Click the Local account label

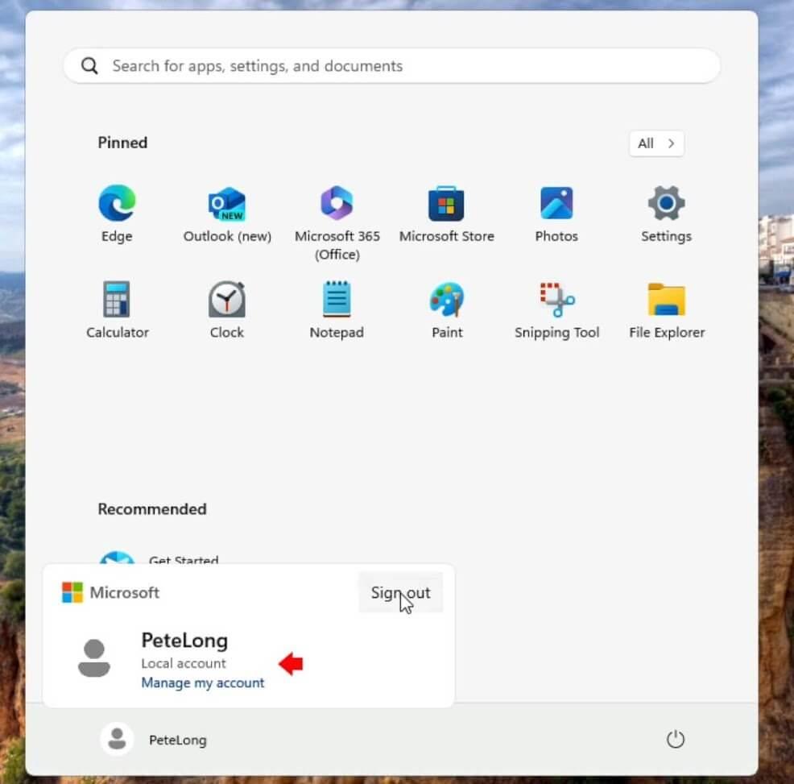184,663
